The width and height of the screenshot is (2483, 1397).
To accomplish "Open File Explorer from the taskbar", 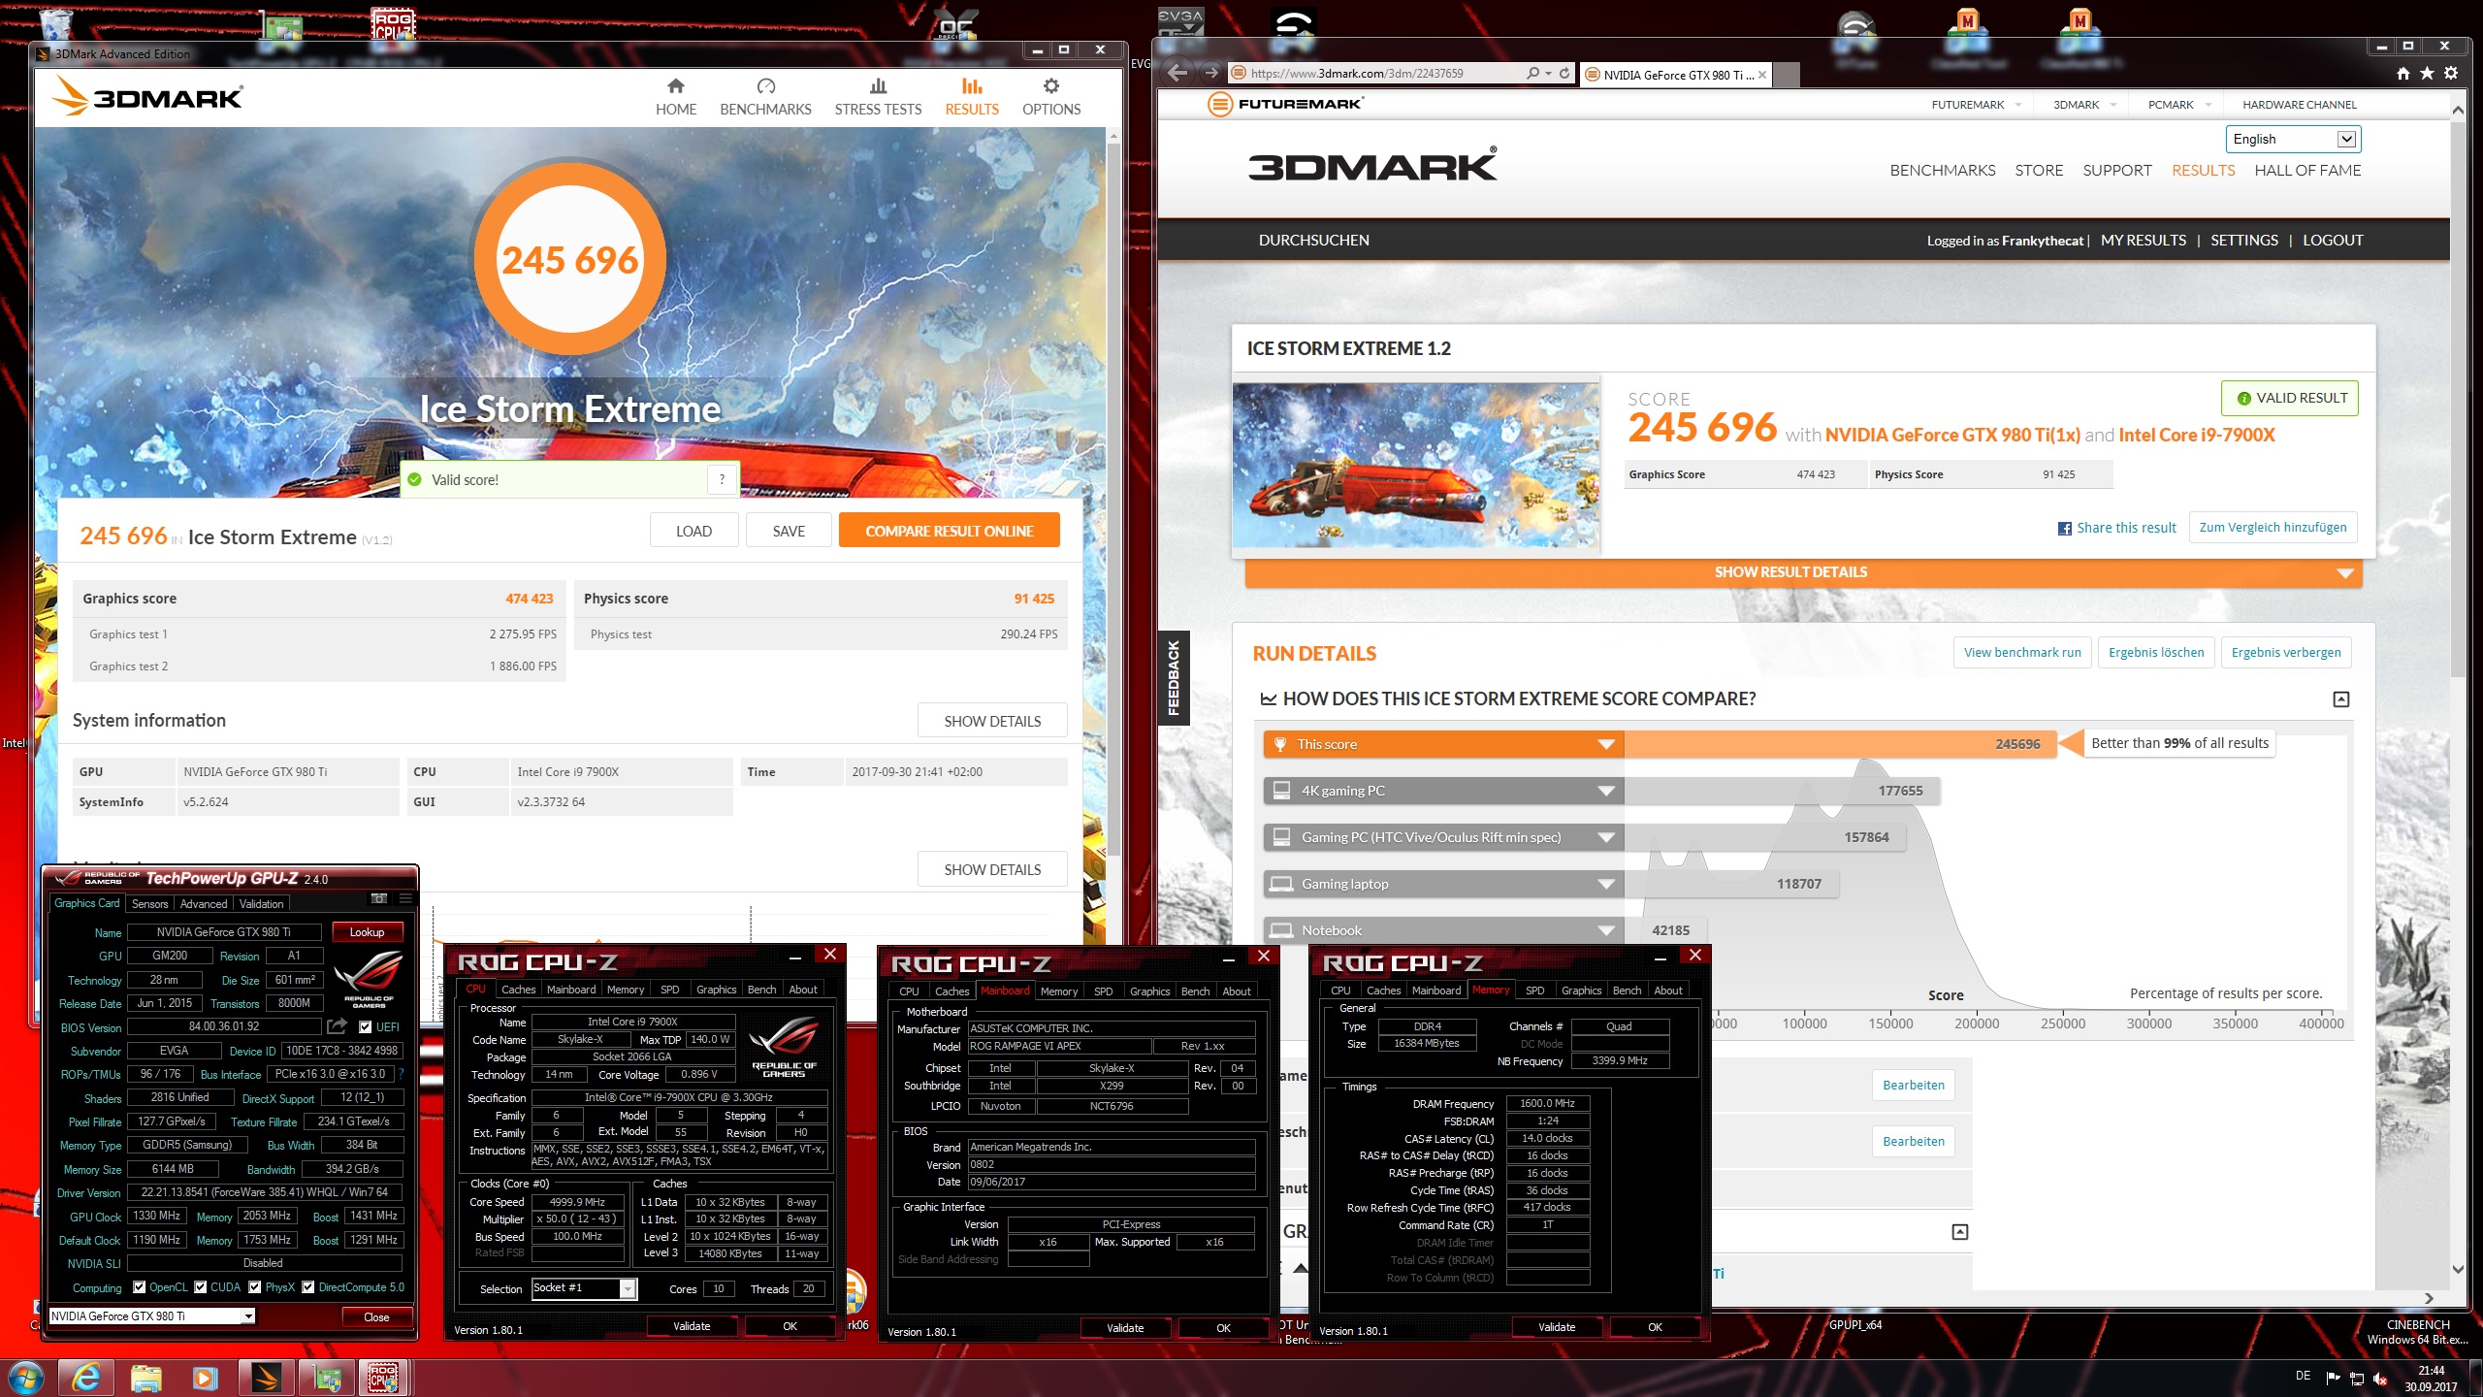I will [x=145, y=1378].
